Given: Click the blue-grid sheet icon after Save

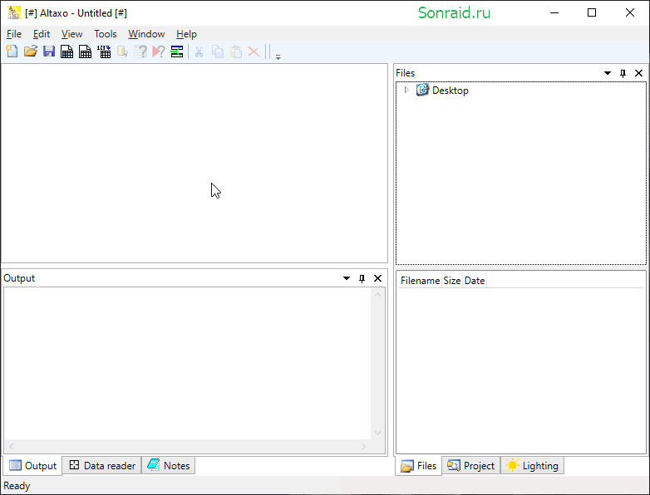Looking at the screenshot, I should pyautogui.click(x=66, y=51).
